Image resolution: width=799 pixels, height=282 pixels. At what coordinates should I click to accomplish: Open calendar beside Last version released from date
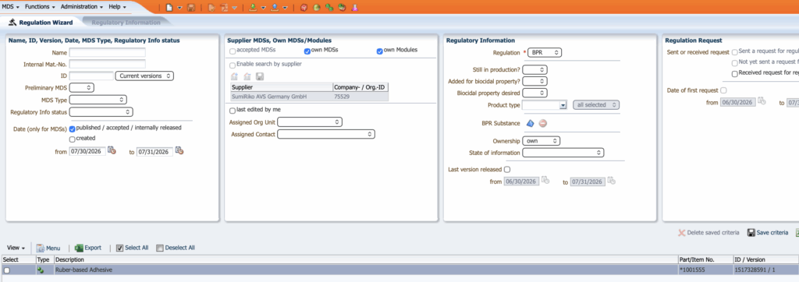pyautogui.click(x=545, y=181)
